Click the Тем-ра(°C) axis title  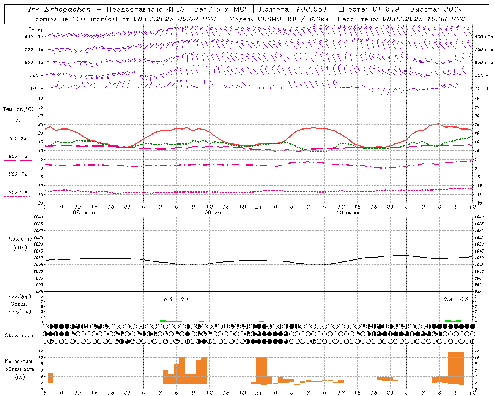(x=18, y=109)
